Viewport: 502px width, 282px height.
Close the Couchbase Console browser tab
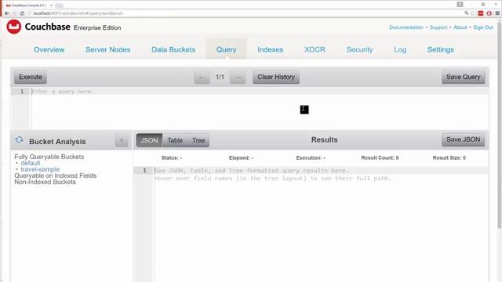(51, 5)
